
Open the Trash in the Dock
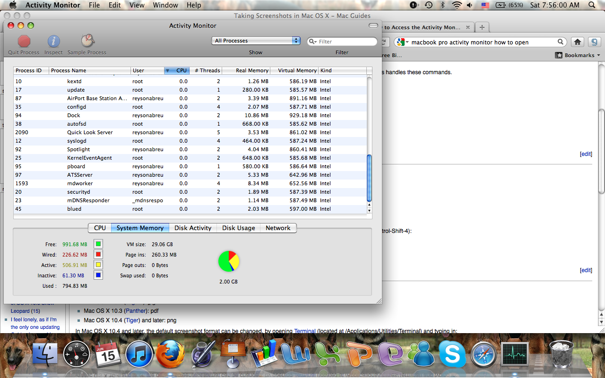(x=562, y=354)
